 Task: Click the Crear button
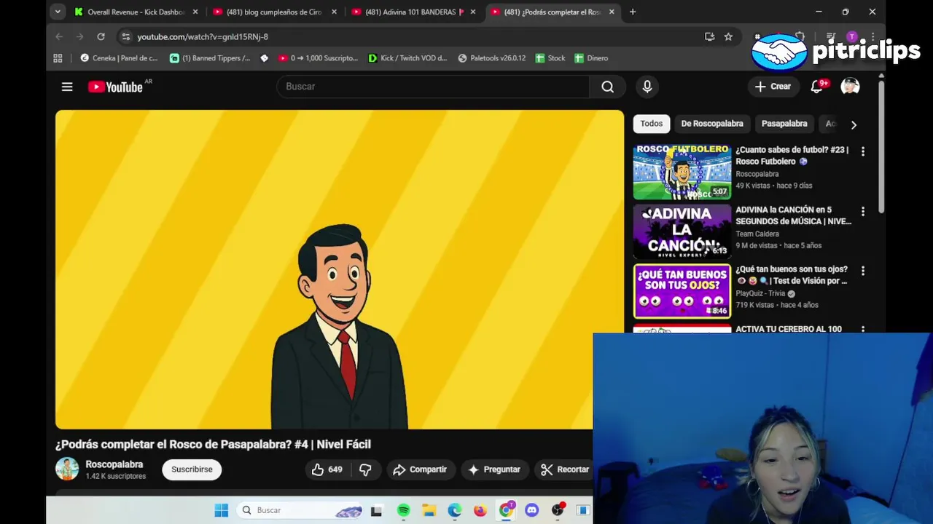click(773, 87)
